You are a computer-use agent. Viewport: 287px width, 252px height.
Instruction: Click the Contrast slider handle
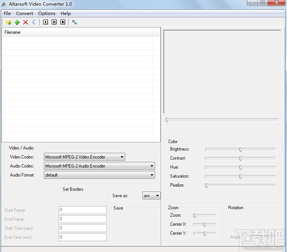[241, 158]
